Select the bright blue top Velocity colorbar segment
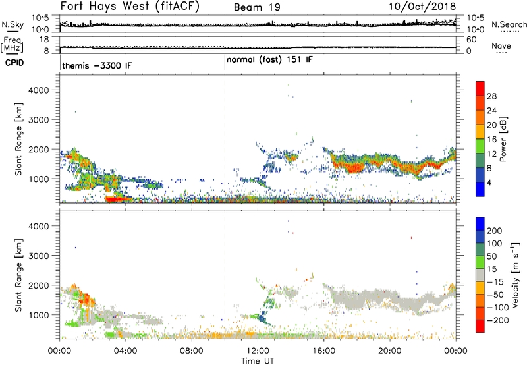527x365 pixels. pyautogui.click(x=480, y=224)
